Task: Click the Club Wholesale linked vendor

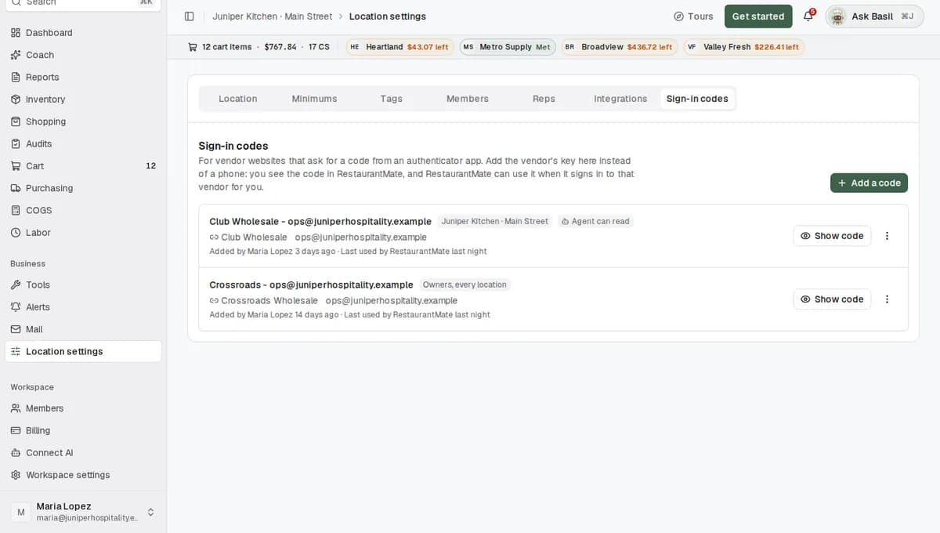Action: tap(248, 237)
